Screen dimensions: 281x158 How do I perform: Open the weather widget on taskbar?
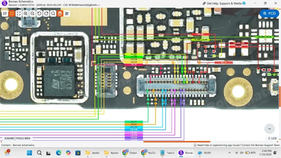point(7,153)
